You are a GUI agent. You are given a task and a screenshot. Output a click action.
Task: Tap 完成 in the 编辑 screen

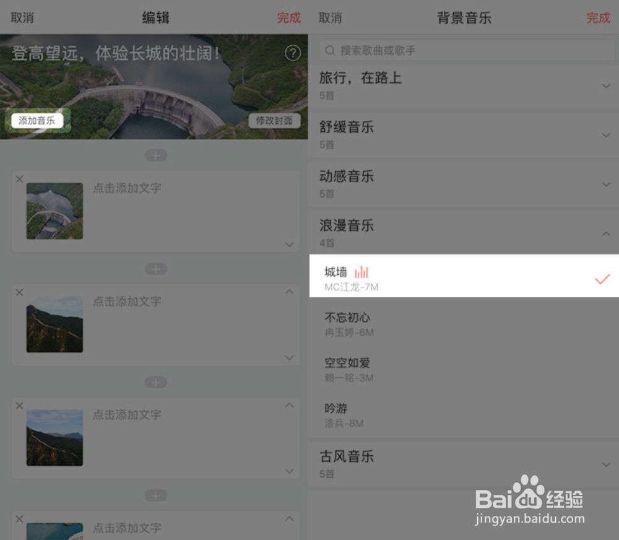pos(288,18)
